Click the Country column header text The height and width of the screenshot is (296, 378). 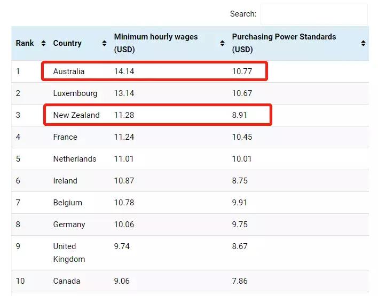(x=67, y=43)
